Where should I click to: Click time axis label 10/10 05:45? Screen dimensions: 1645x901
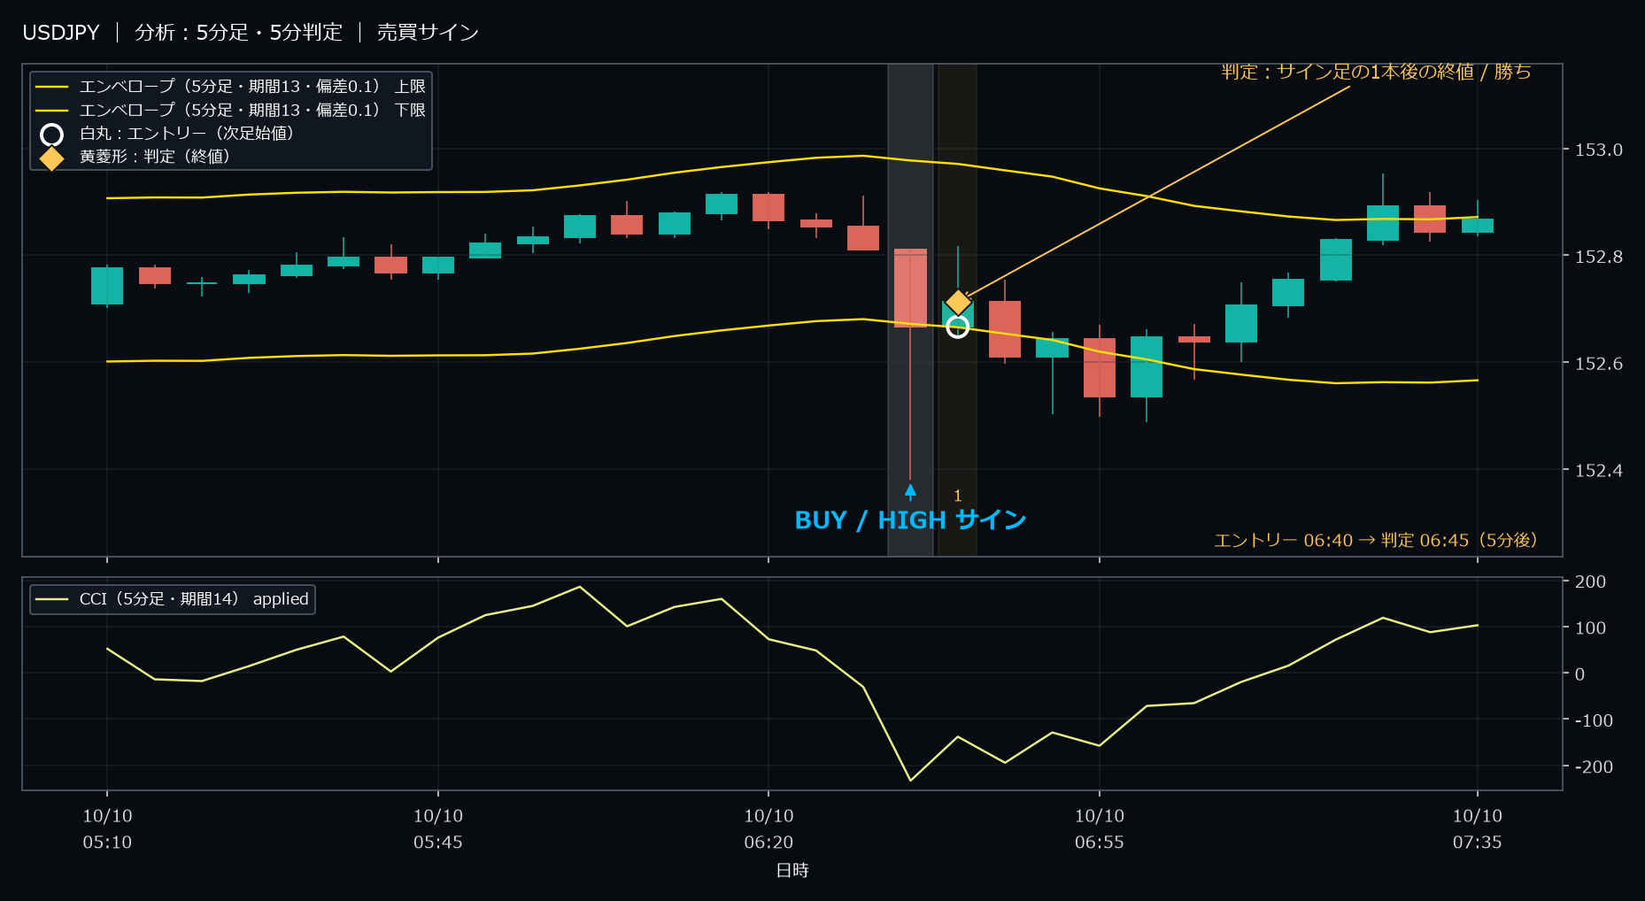click(x=438, y=828)
